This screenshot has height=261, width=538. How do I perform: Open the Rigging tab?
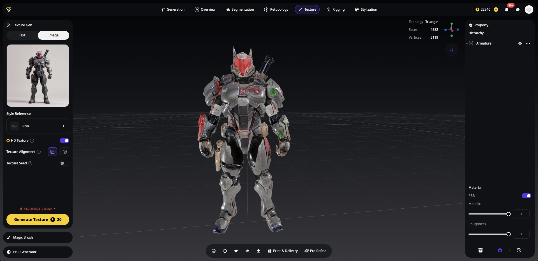point(336,10)
